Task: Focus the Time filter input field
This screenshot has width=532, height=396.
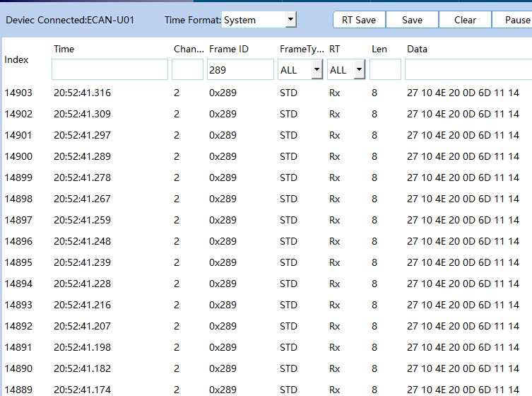Action: coord(110,70)
